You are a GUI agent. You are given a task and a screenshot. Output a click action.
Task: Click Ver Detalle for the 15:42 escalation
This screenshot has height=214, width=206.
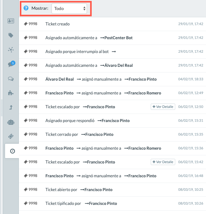coord(163,162)
